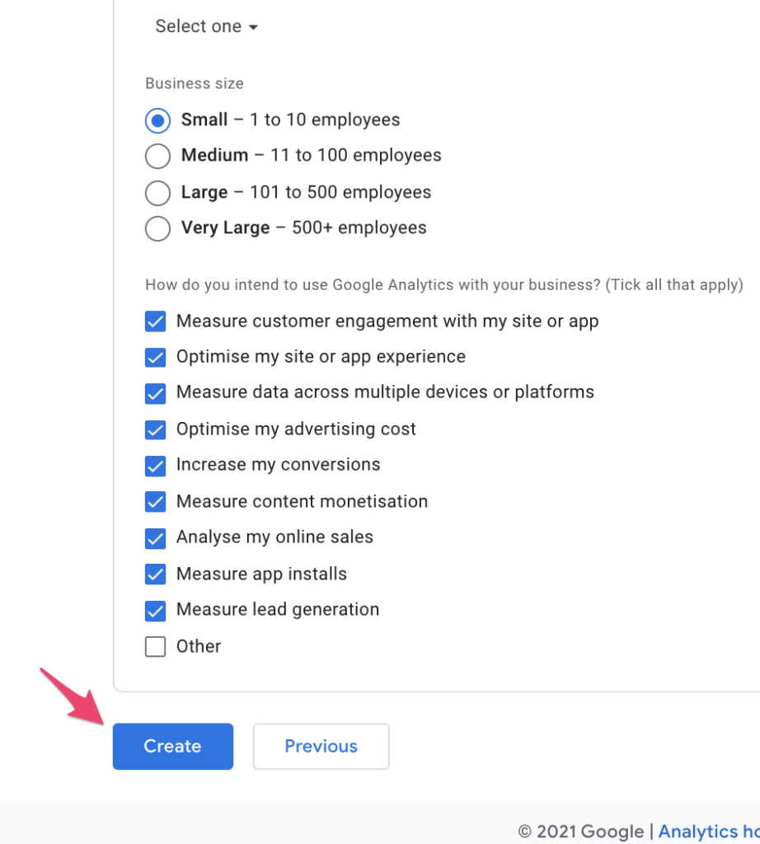
Task: Uncheck Measure content monetisation
Action: [156, 502]
